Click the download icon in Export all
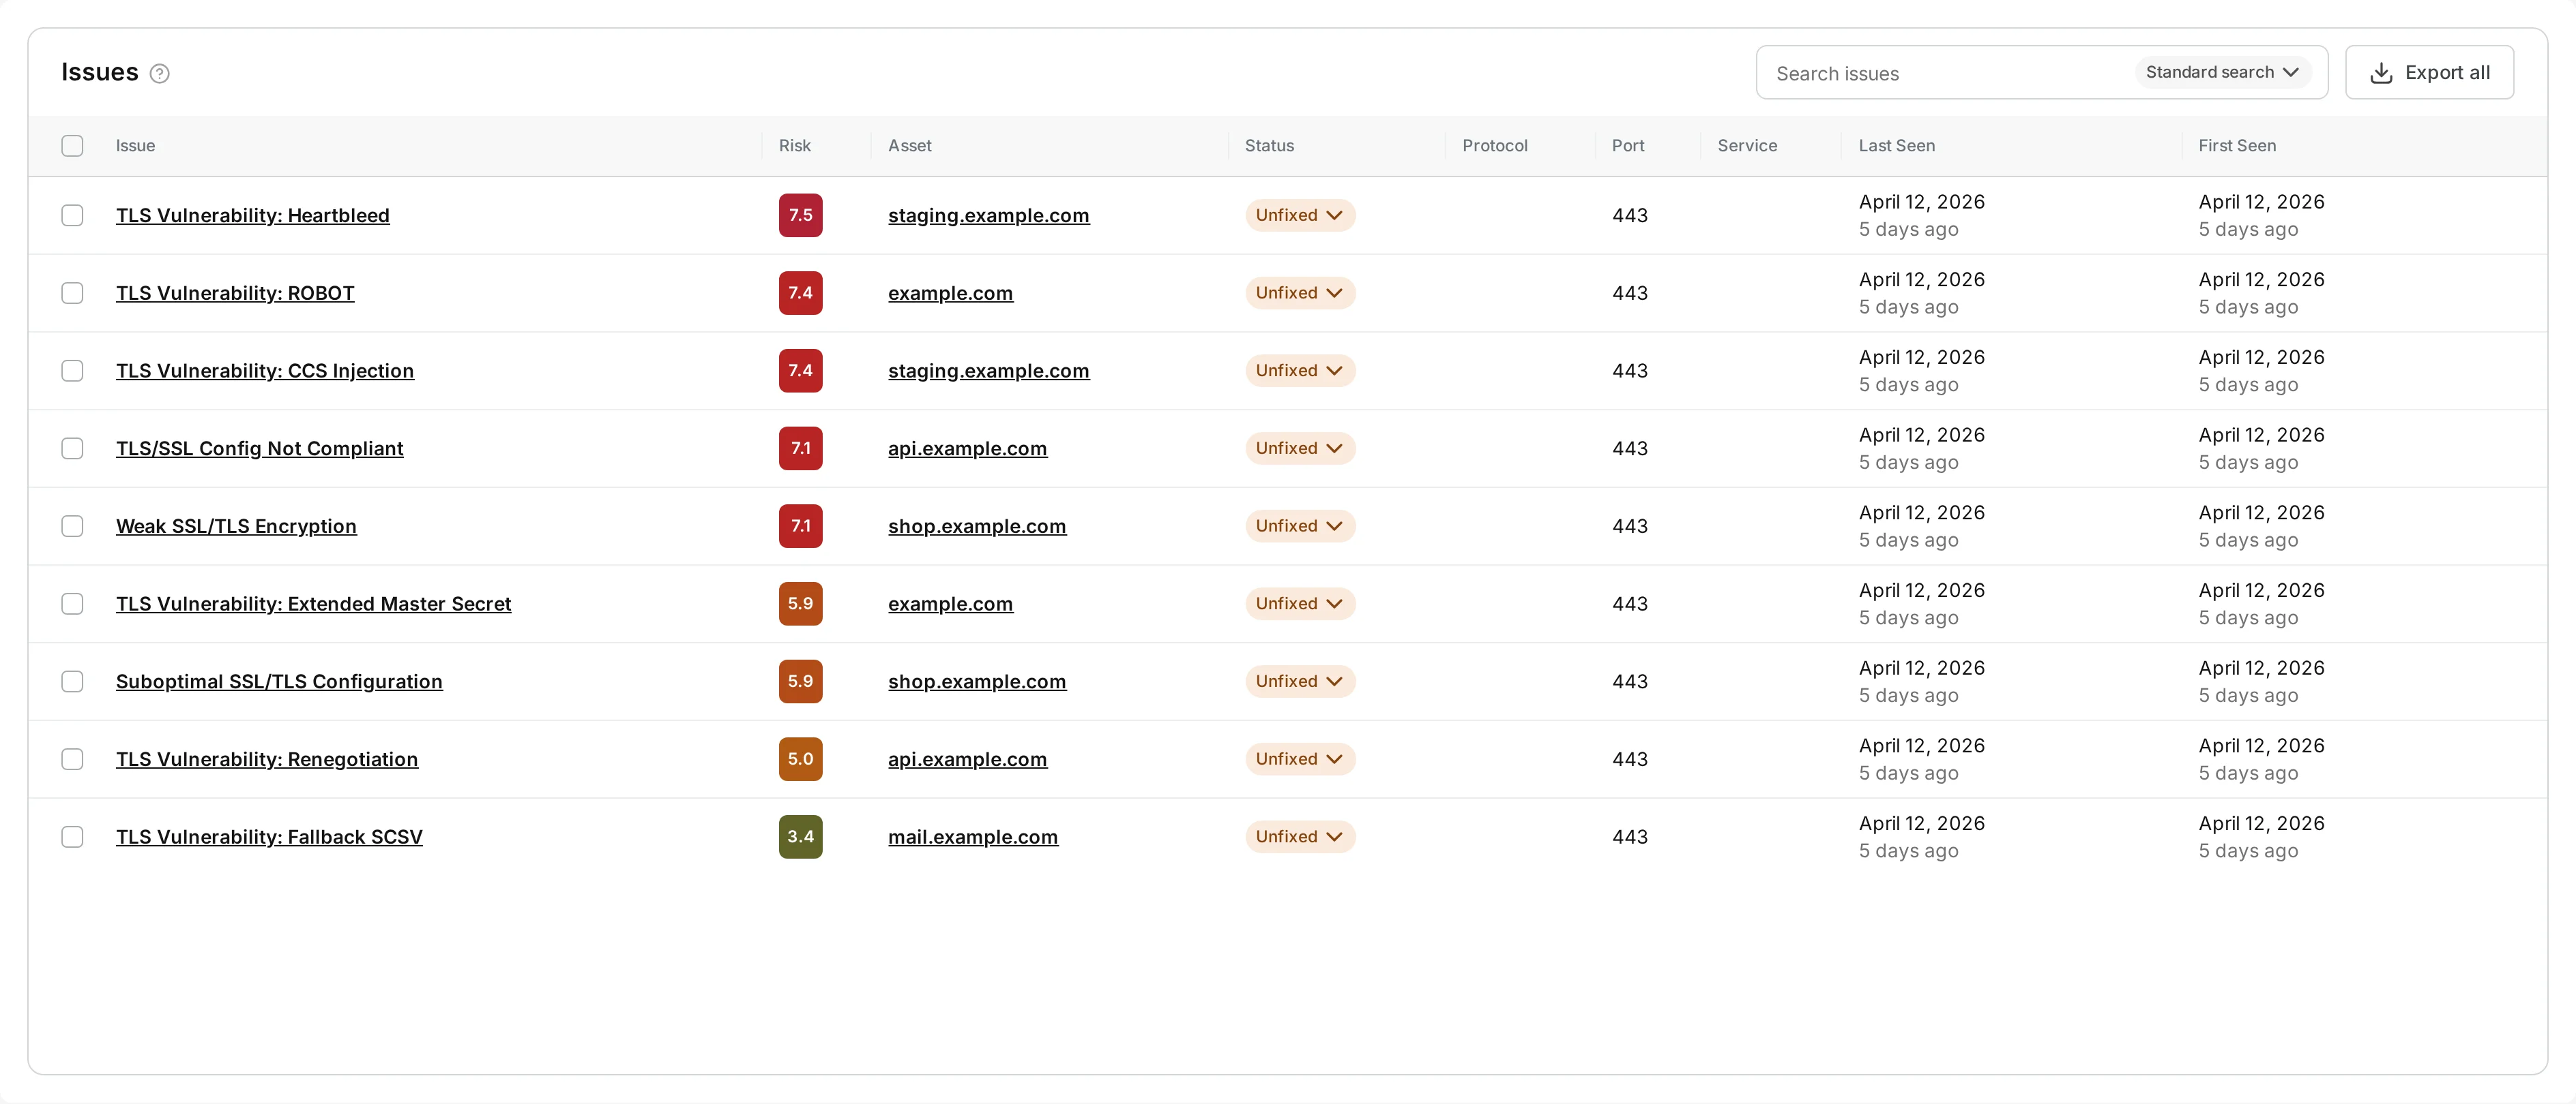This screenshot has height=1104, width=2576. (x=2381, y=73)
